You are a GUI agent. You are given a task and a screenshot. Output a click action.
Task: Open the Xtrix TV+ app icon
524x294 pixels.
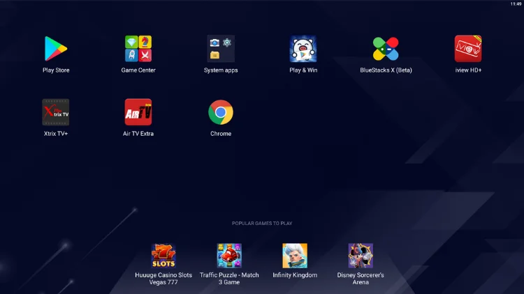click(x=56, y=112)
